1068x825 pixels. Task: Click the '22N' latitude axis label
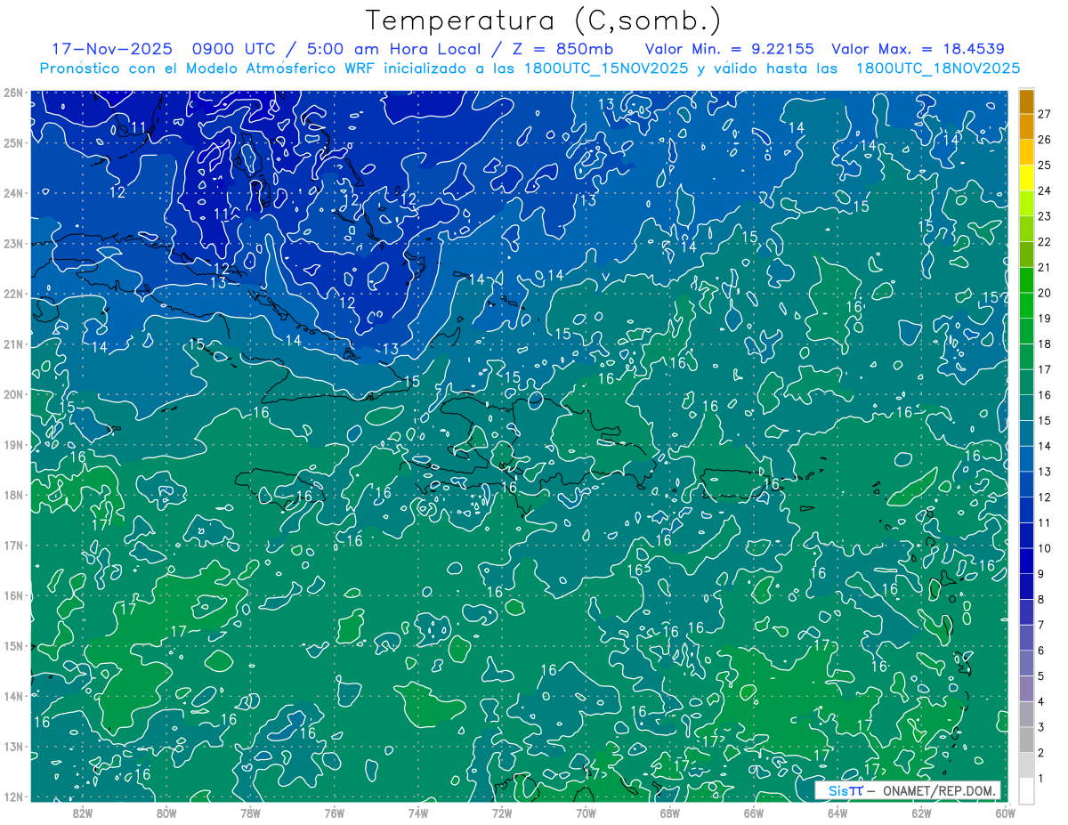(12, 294)
